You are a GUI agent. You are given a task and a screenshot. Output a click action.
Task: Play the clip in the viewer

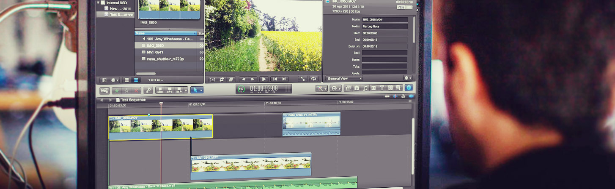(264, 79)
